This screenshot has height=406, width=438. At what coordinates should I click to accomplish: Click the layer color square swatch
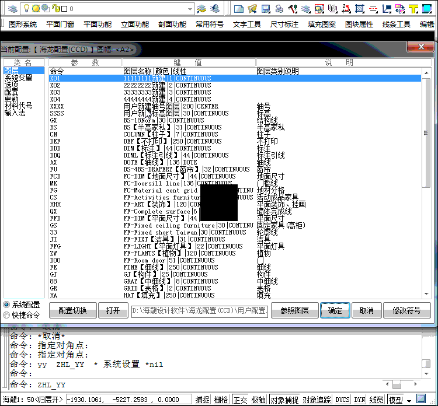[64, 9]
